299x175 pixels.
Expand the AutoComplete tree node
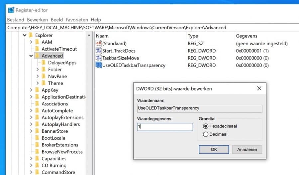[31, 110]
